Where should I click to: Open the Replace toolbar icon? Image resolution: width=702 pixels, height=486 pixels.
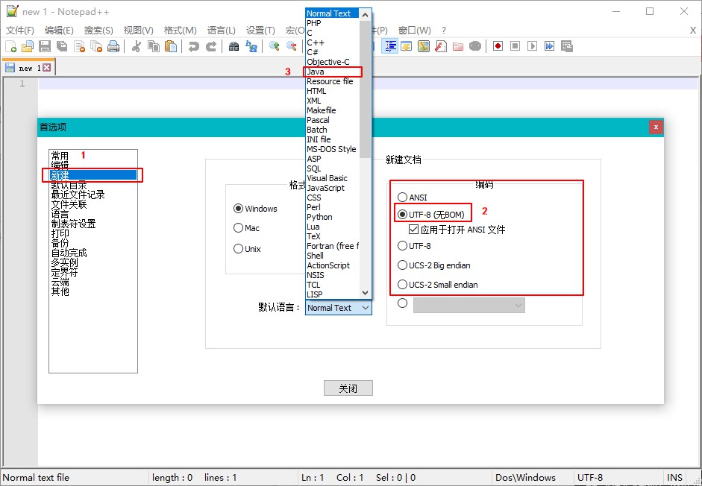pyautogui.click(x=251, y=46)
